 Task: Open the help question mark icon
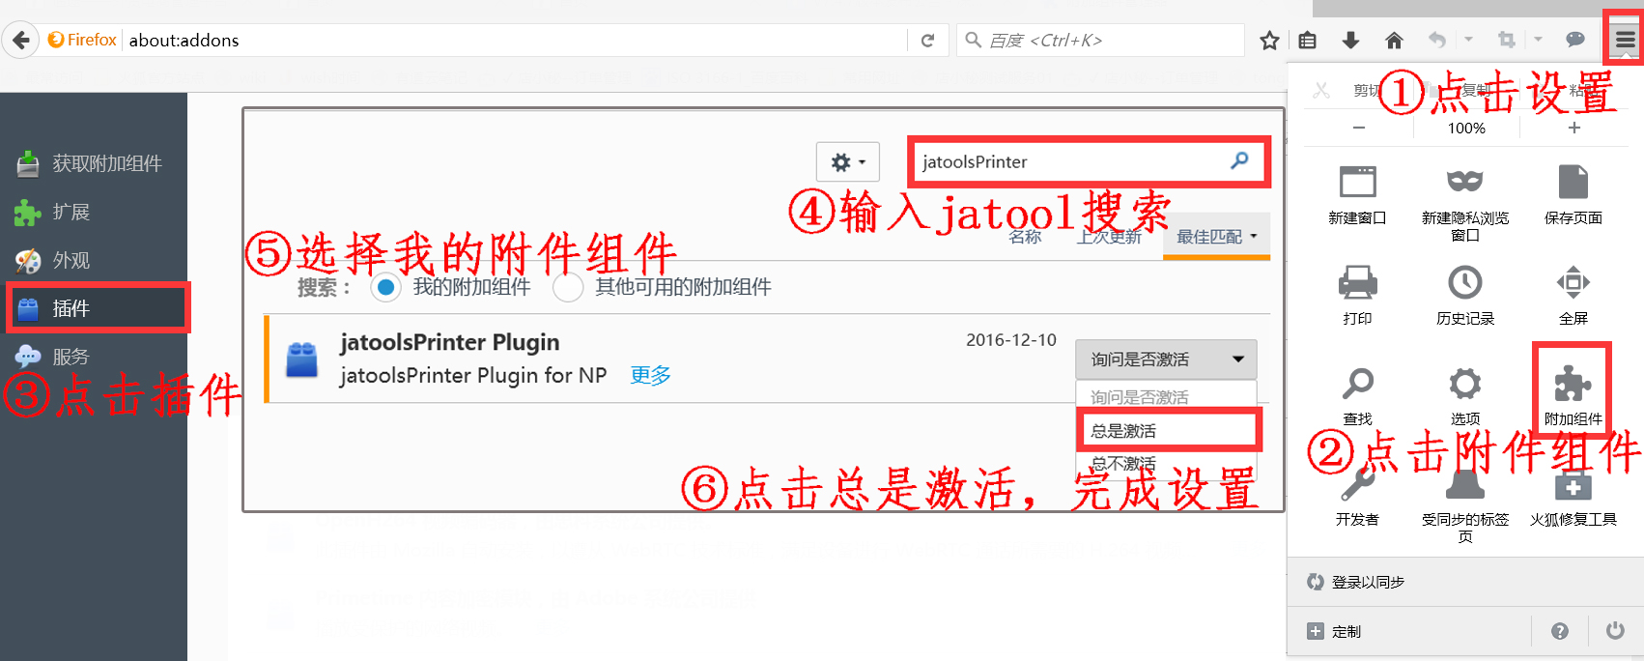1560,631
